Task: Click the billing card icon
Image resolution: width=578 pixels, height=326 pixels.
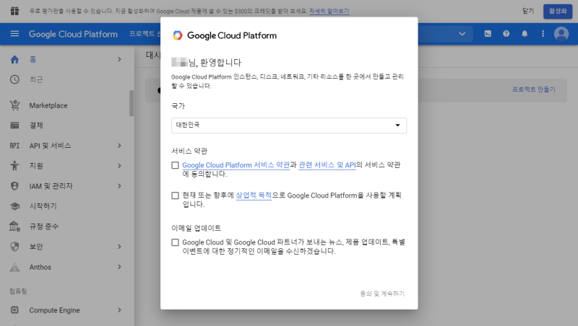Action: pyautogui.click(x=14, y=125)
